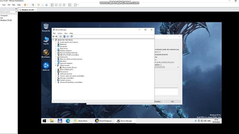Click Exit button in DirectX window
239x134 pixels.
(173, 102)
